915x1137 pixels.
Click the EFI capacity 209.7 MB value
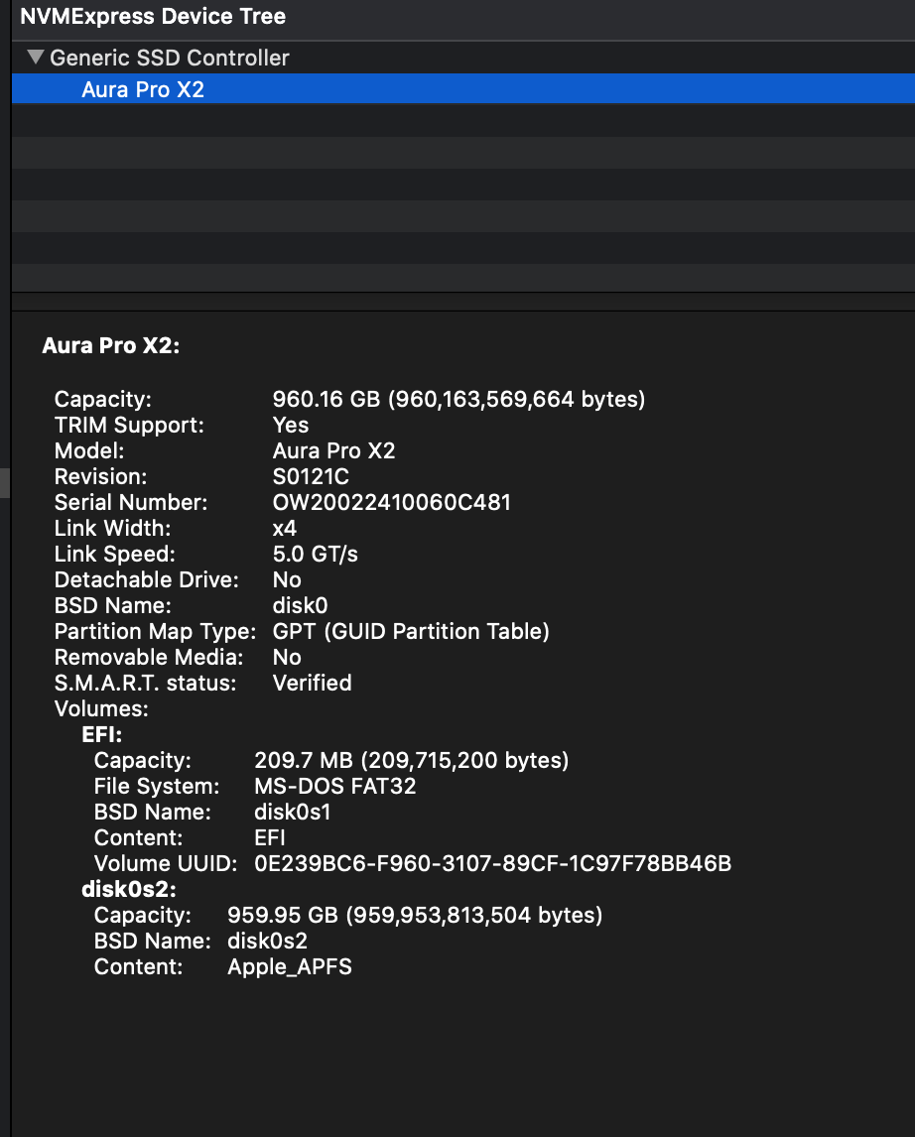coord(412,761)
